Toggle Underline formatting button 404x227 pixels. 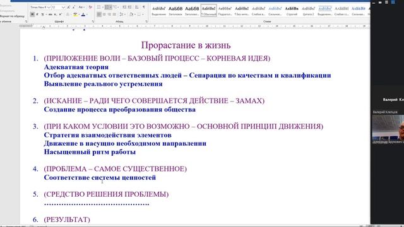click(42, 15)
